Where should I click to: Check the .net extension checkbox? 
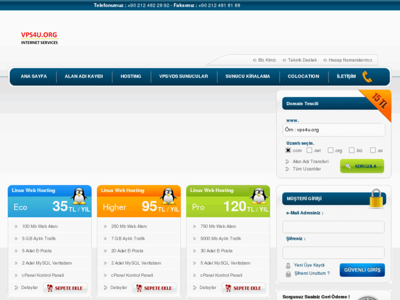[x=309, y=150]
